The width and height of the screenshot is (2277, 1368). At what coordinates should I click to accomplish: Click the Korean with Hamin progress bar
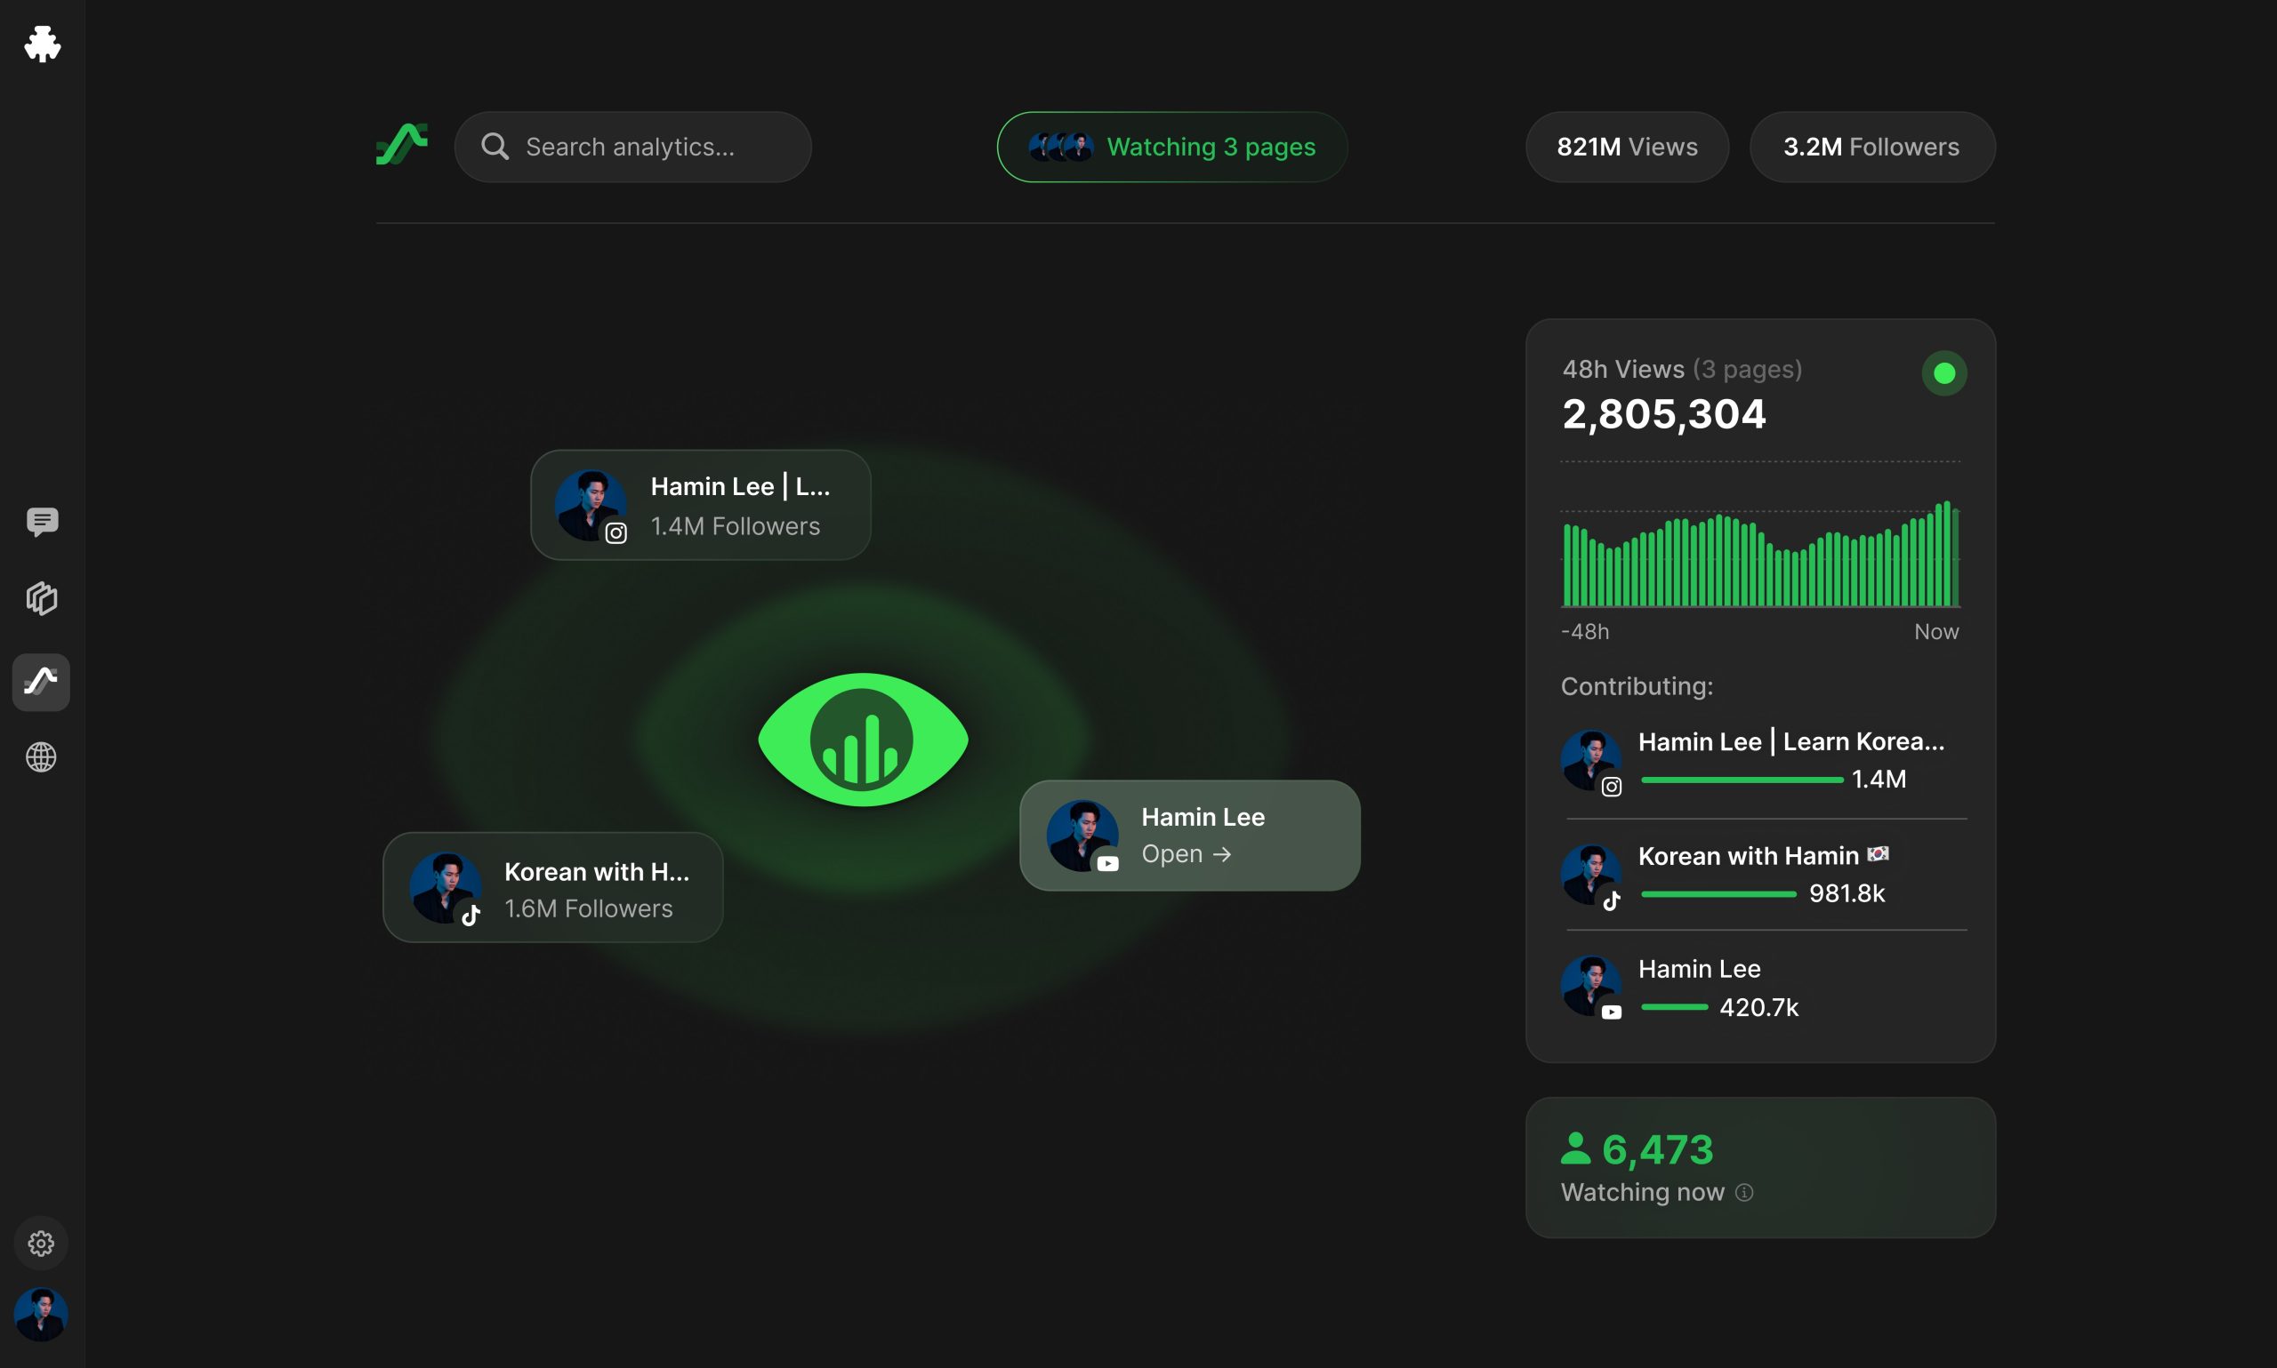(1716, 893)
